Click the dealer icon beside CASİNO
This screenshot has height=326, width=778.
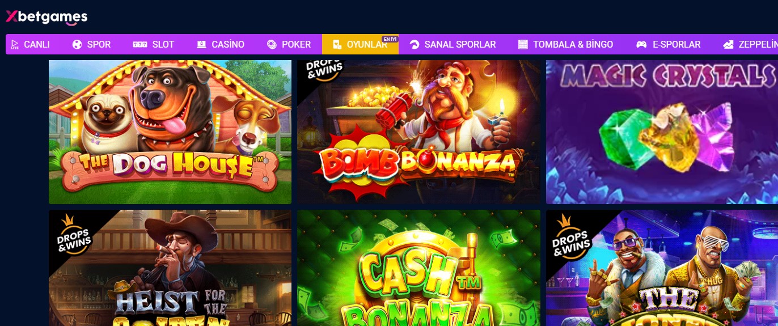[201, 44]
